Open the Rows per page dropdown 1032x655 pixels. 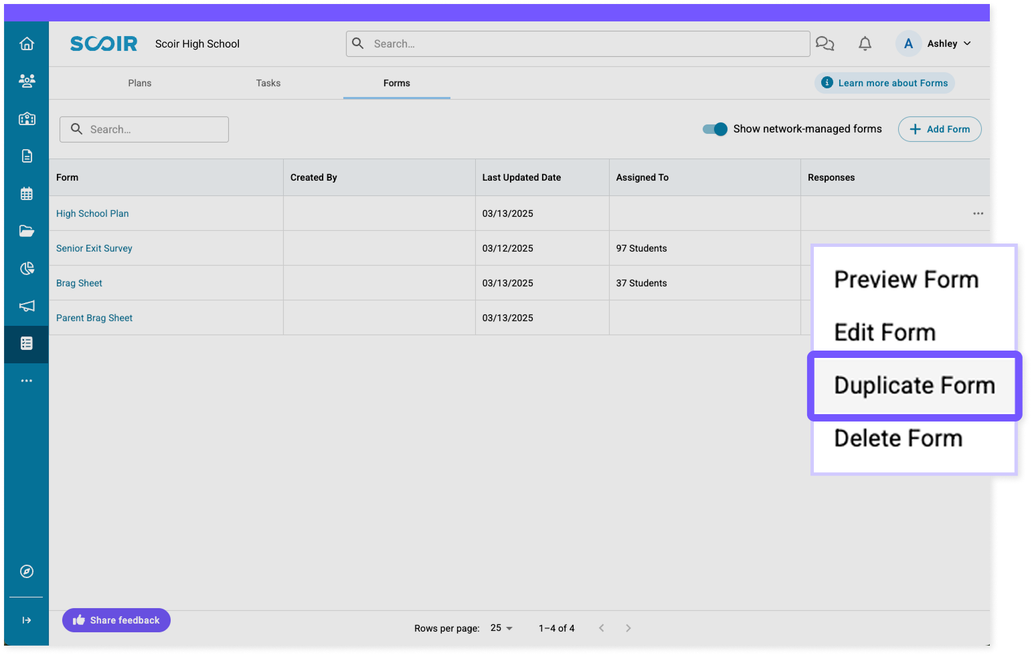501,628
